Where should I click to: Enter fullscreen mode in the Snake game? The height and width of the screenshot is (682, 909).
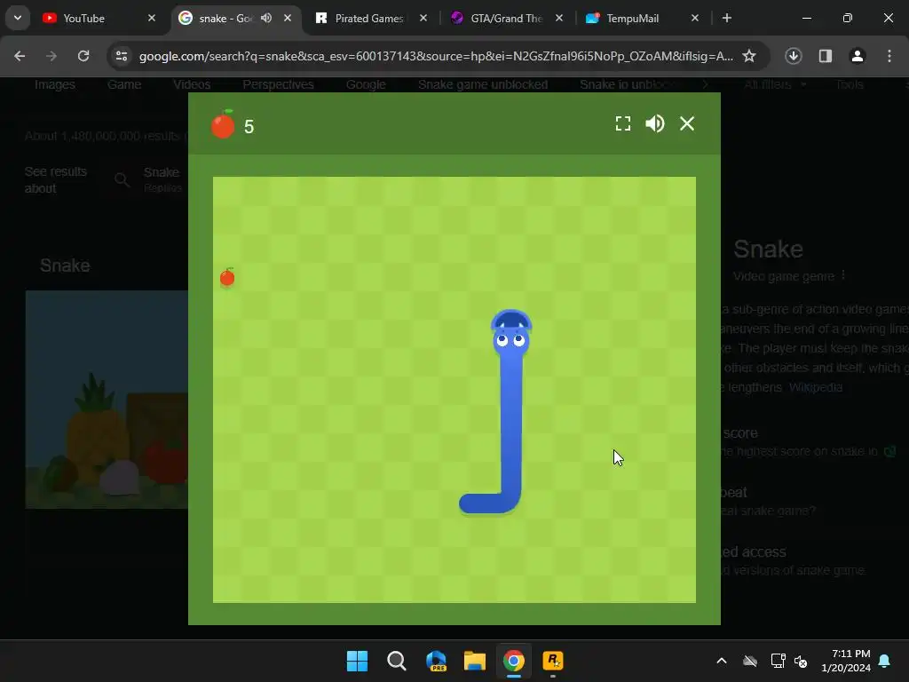point(622,123)
